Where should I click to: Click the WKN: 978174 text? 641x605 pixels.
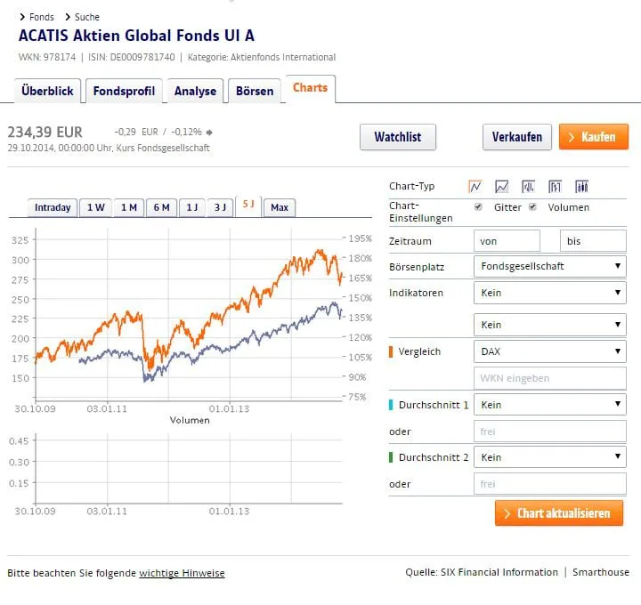coord(47,57)
